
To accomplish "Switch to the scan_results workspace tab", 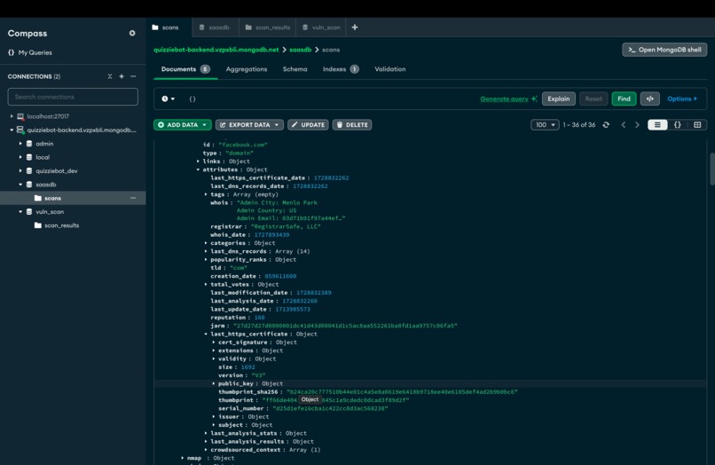I will click(x=268, y=28).
